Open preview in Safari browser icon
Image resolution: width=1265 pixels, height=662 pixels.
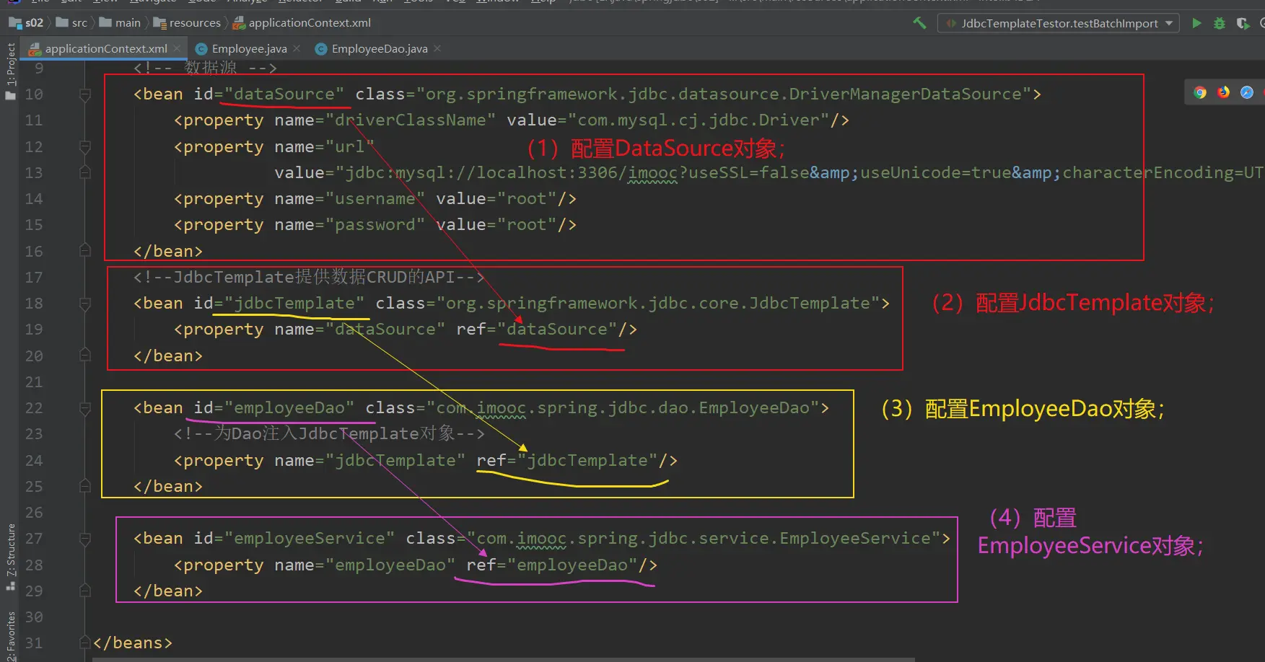[x=1247, y=92]
